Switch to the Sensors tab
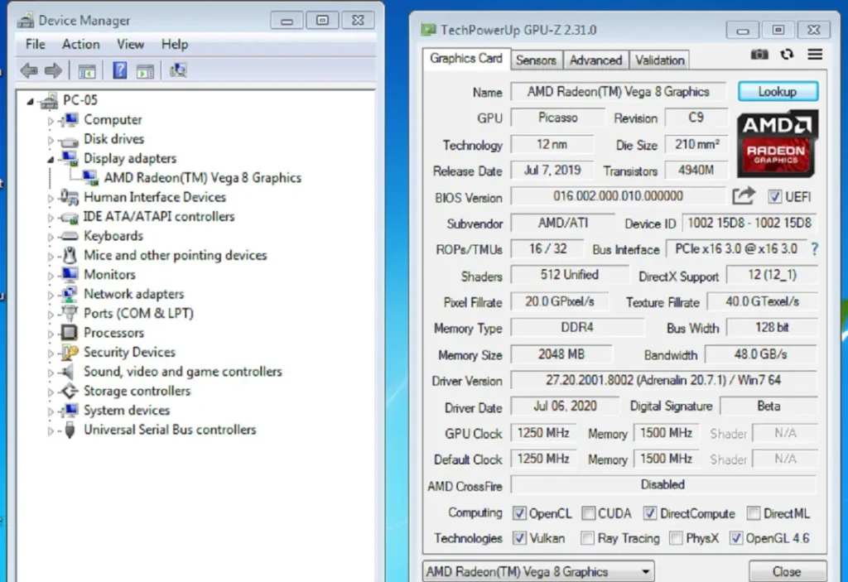 [x=536, y=60]
